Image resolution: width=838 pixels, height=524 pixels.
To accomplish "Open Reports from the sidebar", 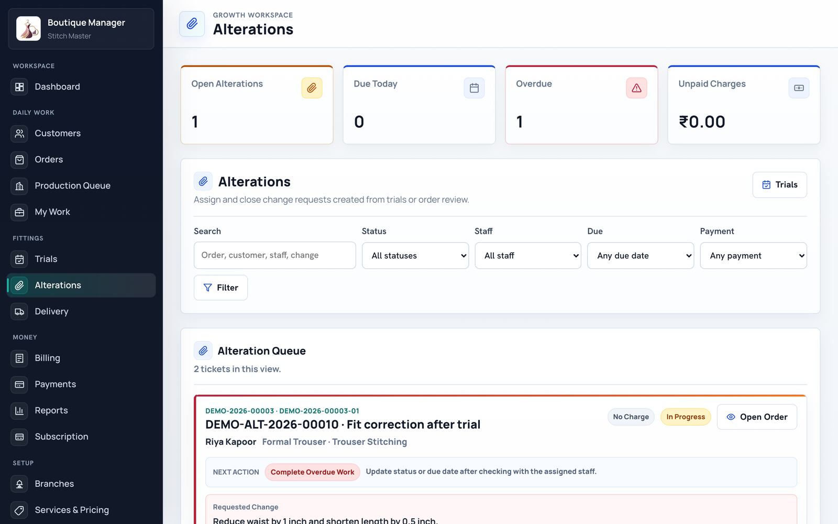I will pos(81,411).
